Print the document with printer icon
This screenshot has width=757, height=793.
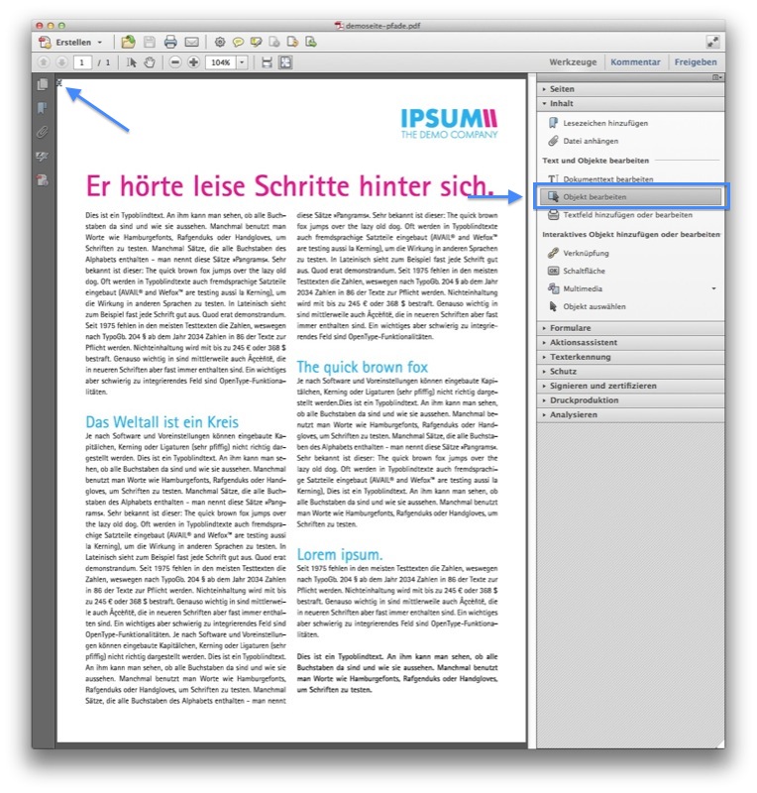coord(170,42)
